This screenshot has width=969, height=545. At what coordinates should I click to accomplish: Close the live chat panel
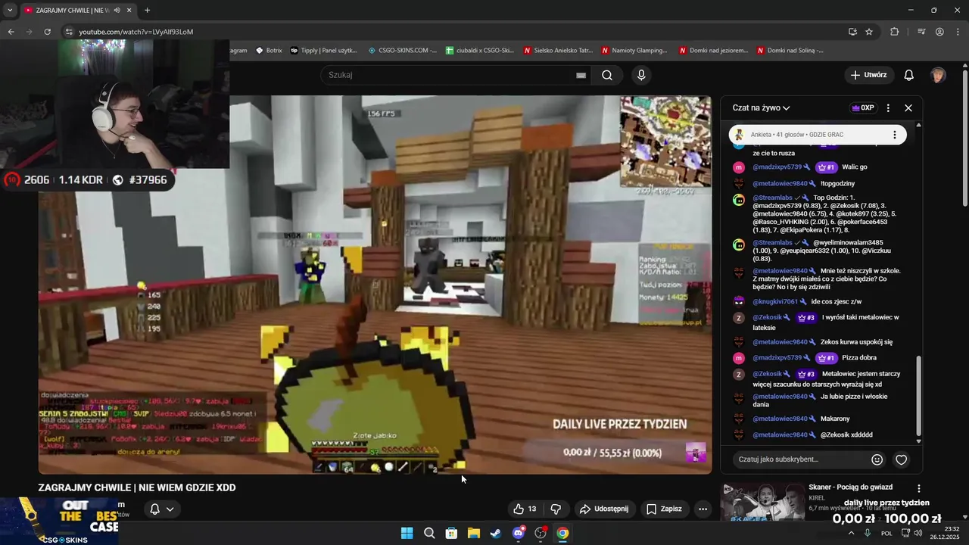(908, 108)
